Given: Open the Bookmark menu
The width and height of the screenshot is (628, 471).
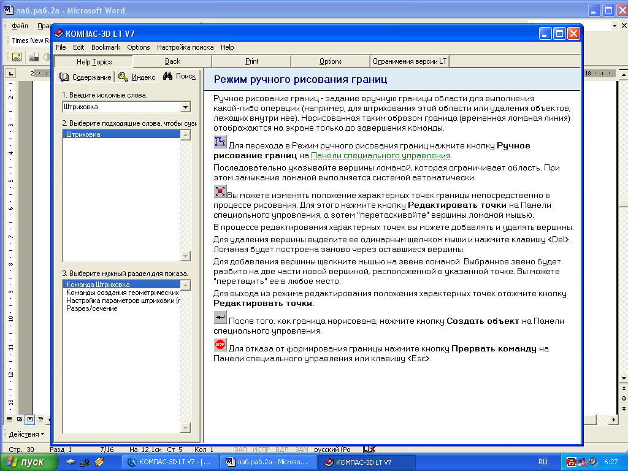Looking at the screenshot, I should [105, 47].
